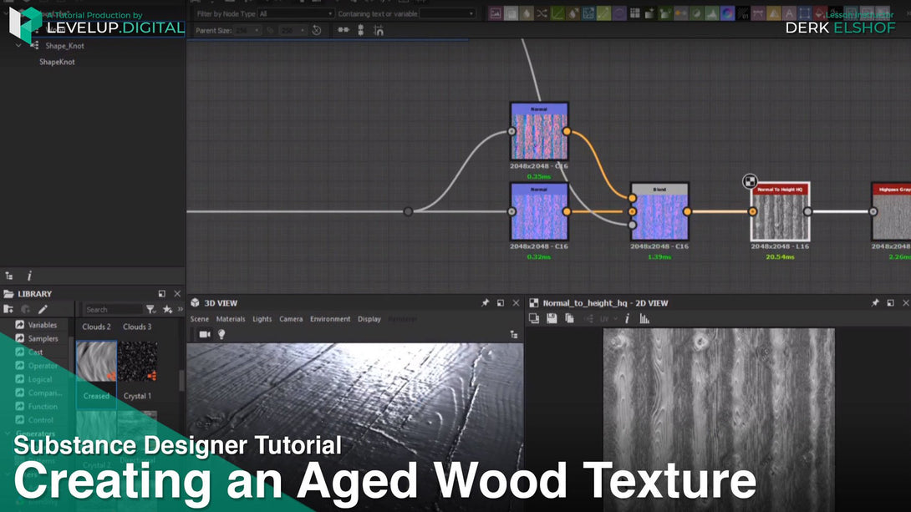Collapse the Shape_Knot tree item

[18, 45]
